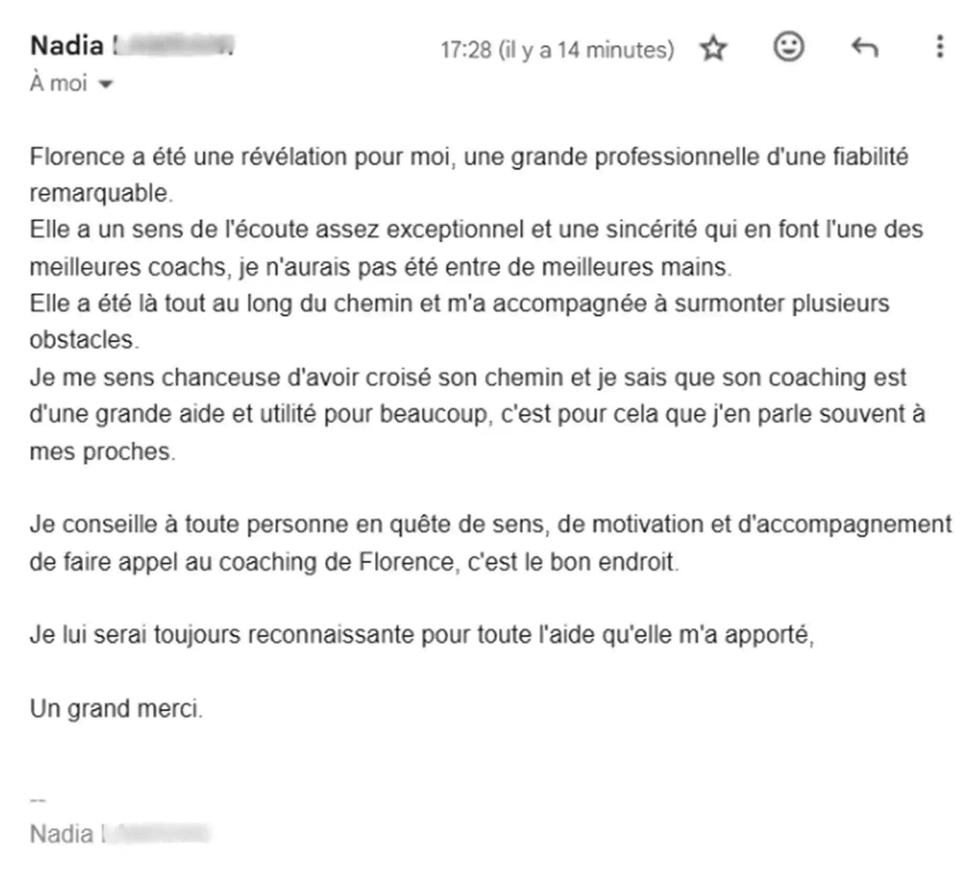This screenshot has height=870, width=976.
Task: Add an emoji reaction to the message
Action: coord(789,47)
